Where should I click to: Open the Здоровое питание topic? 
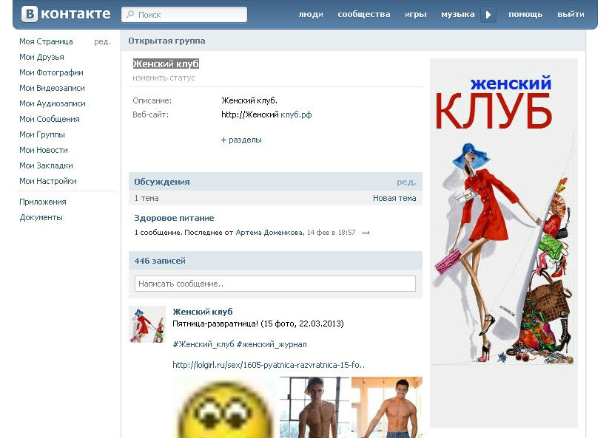[x=174, y=218]
